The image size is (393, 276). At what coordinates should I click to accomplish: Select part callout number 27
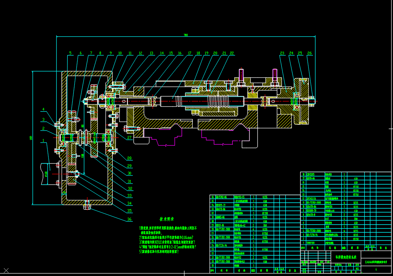tap(129, 138)
